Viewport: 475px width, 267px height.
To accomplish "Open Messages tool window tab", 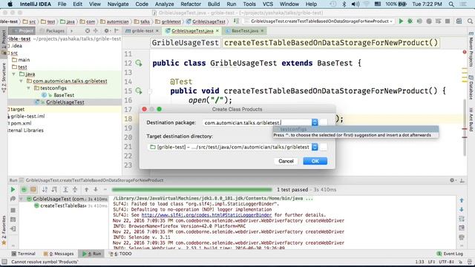I will click(x=59, y=254).
